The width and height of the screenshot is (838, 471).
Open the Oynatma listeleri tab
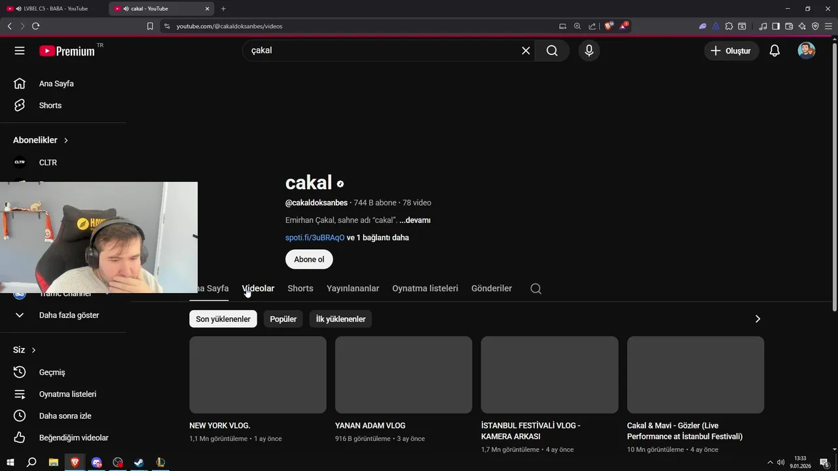point(425,288)
